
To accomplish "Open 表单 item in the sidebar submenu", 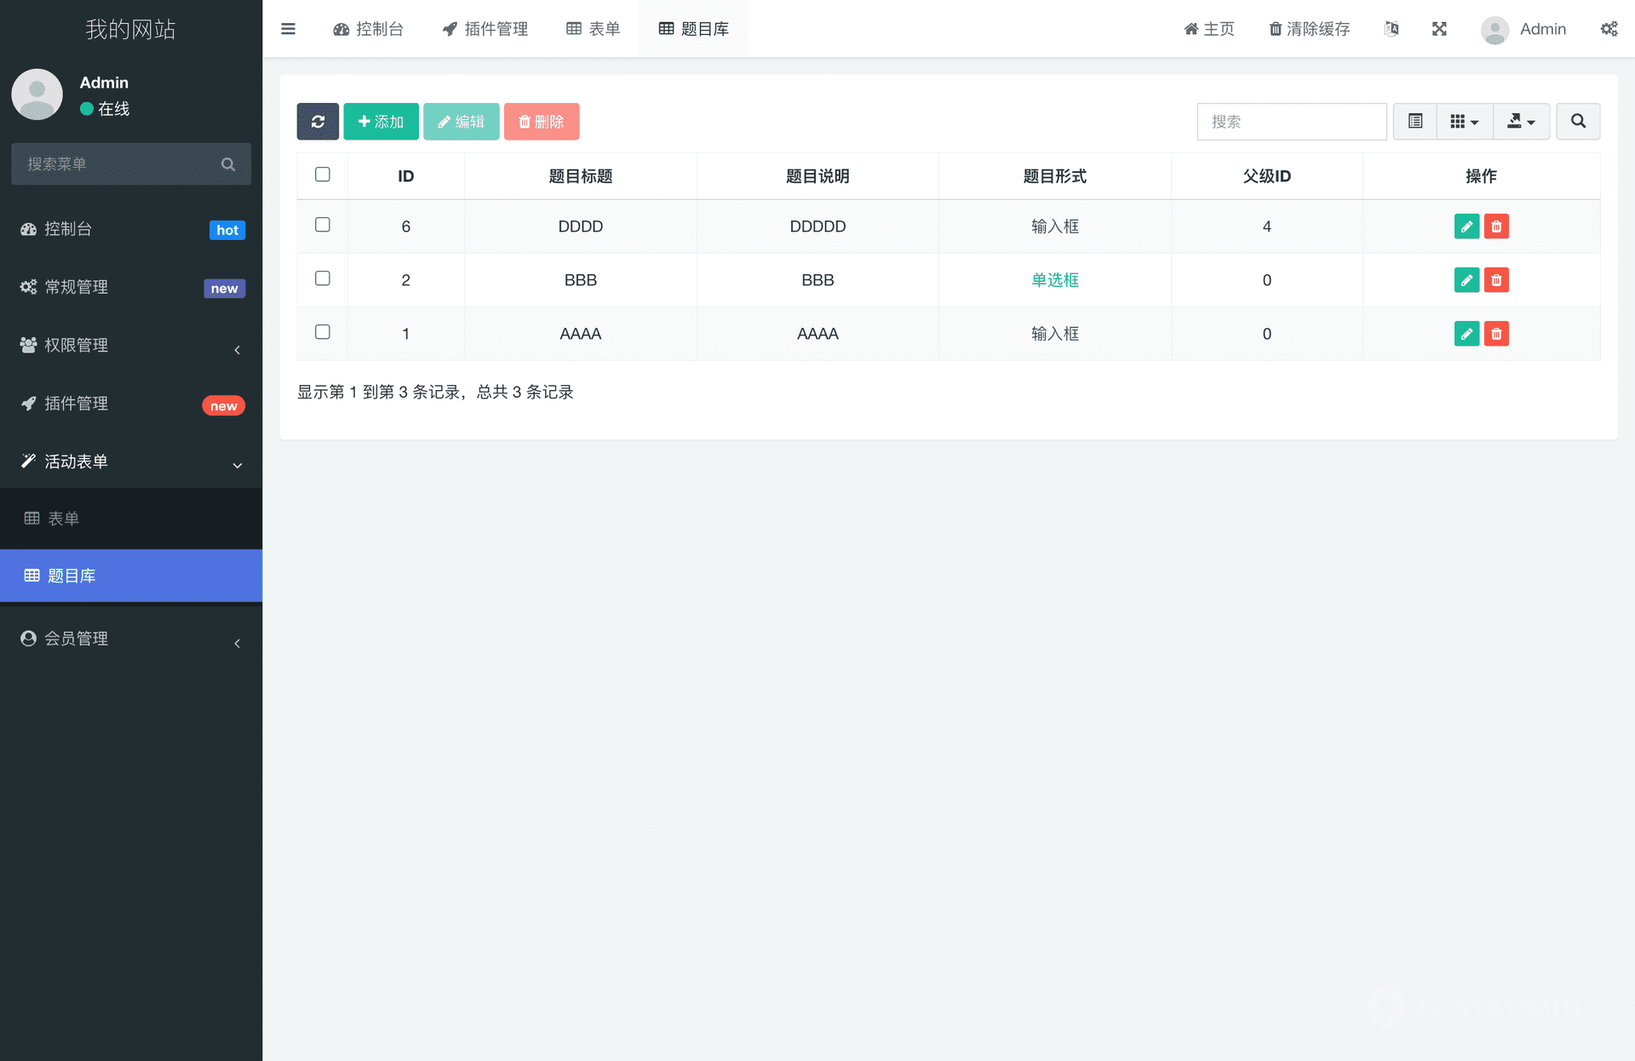I will (64, 519).
